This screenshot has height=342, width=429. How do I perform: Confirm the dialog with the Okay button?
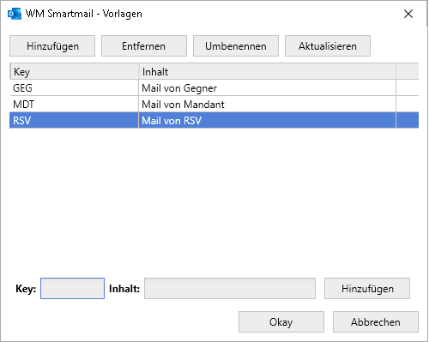click(x=281, y=322)
